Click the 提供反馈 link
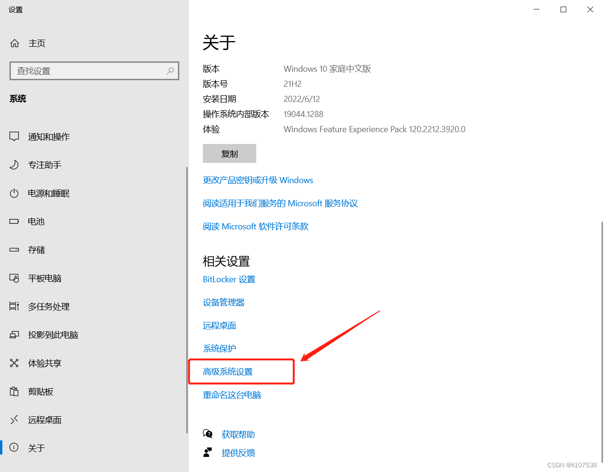The height and width of the screenshot is (472, 604). [x=238, y=453]
